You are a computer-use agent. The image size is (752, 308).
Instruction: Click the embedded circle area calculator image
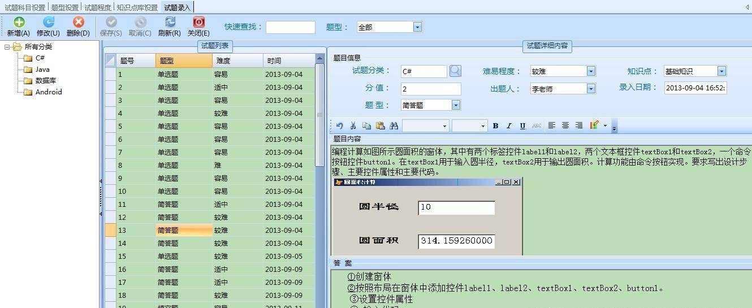click(x=427, y=216)
